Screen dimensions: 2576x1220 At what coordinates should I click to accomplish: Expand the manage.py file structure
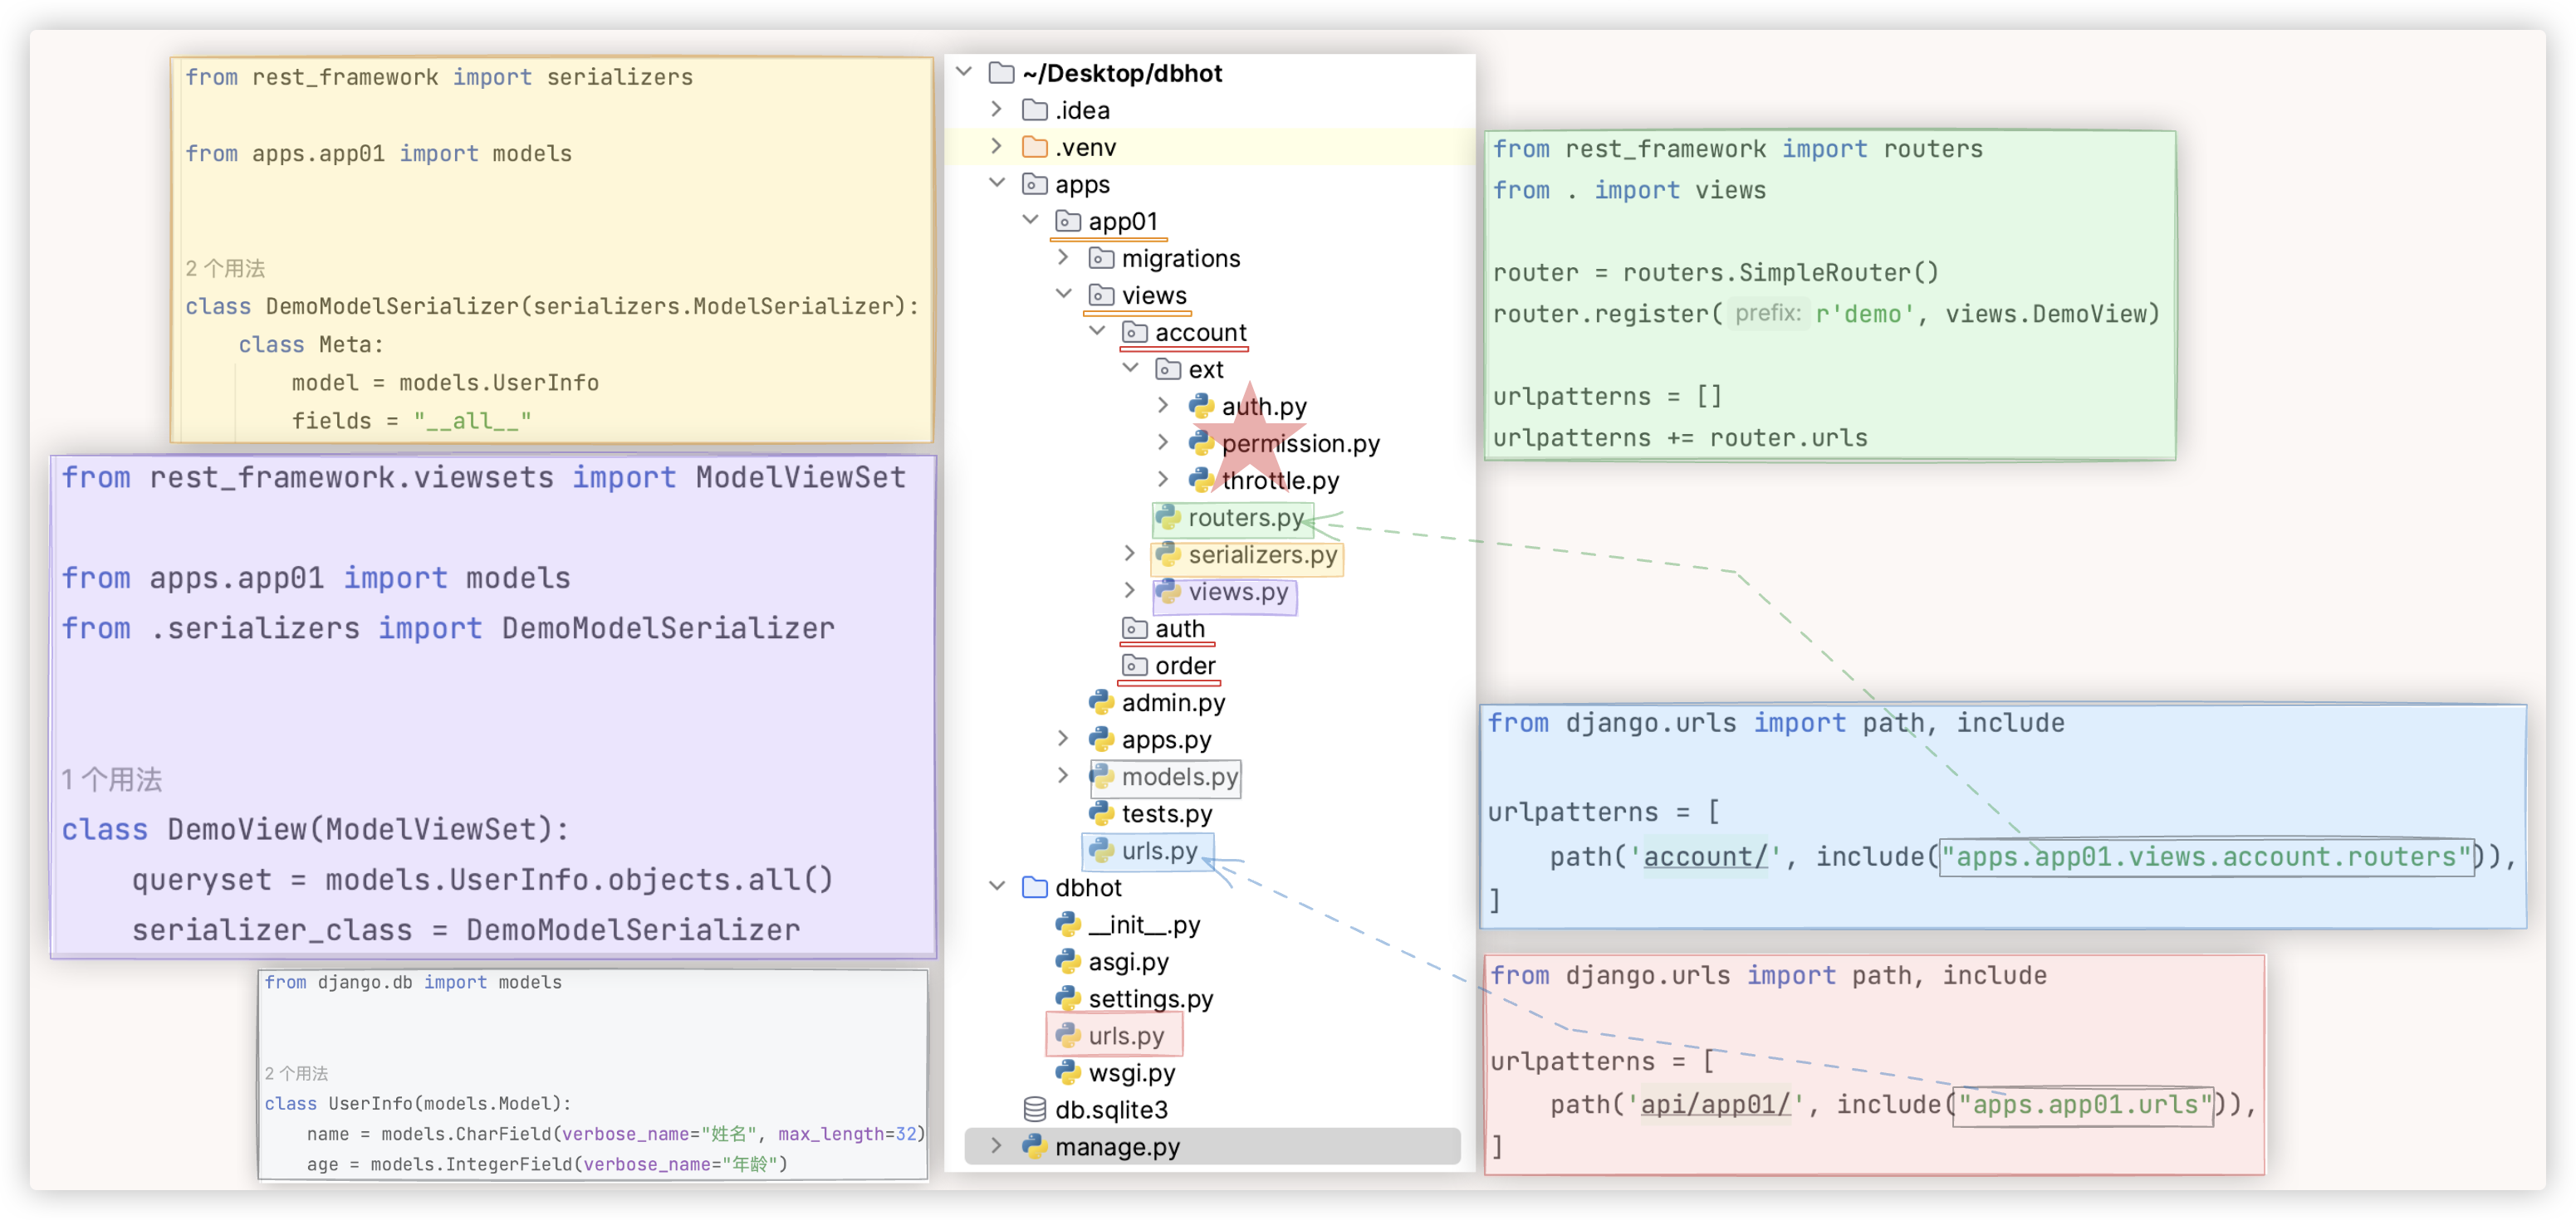pyautogui.click(x=996, y=1146)
